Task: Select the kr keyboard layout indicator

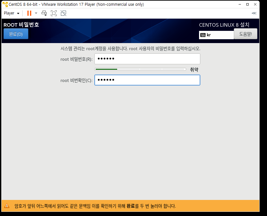Action: click(216, 35)
